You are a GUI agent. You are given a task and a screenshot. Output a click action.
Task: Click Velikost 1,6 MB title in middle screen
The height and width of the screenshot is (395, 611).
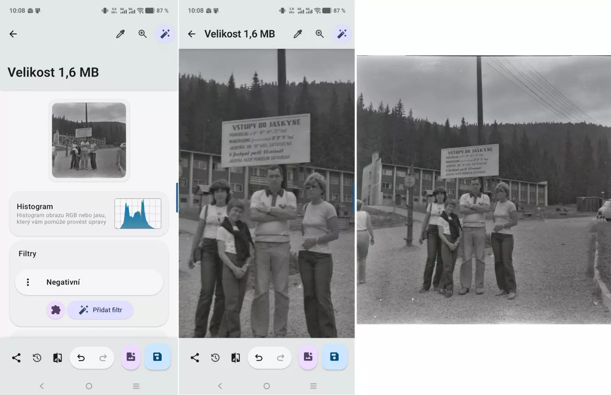tap(240, 34)
